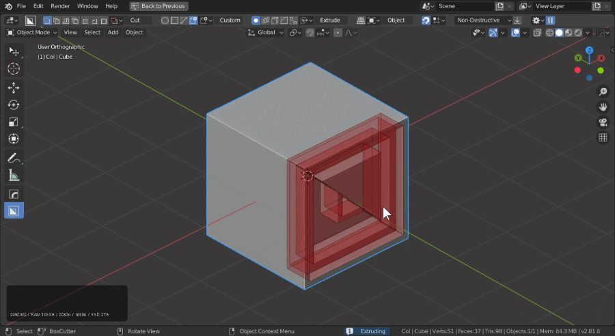Toggle proportional editing button
Viewport: 615px width, 336px height.
338,33
